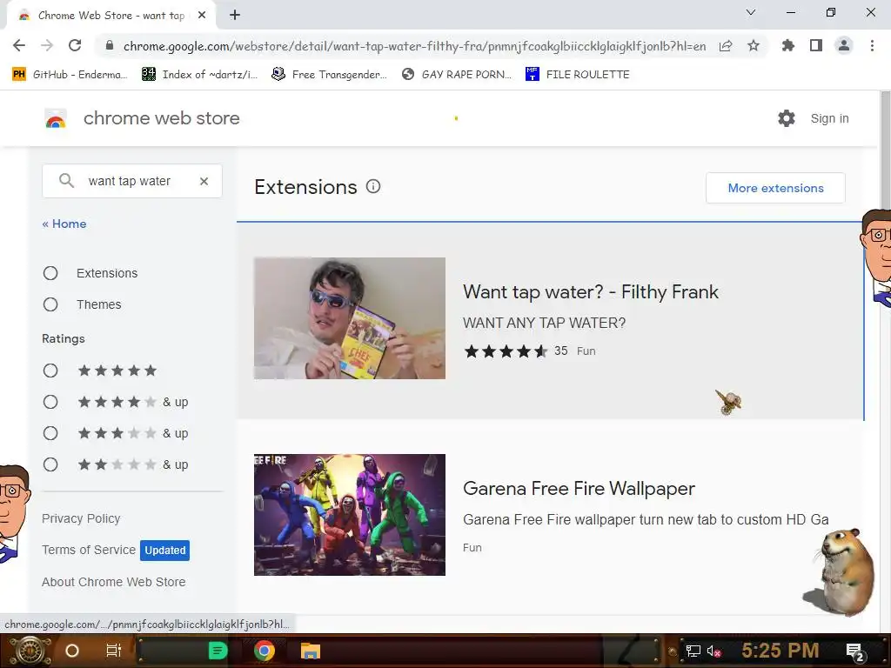Open FILE ROULETTE bookmark
891x668 pixels.
(578, 75)
